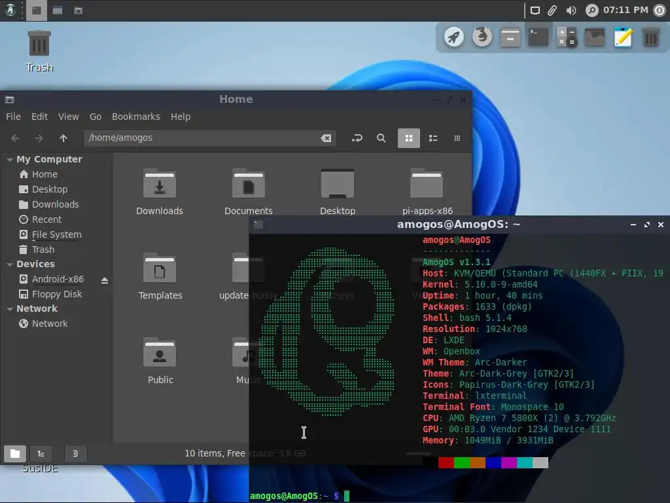
Task: Hide the sidebar toggle button
Action: (75, 453)
